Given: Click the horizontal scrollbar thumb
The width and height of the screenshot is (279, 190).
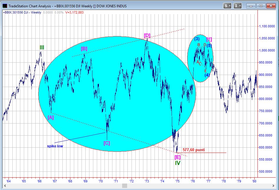Looking at the screenshot, I should (124, 186).
